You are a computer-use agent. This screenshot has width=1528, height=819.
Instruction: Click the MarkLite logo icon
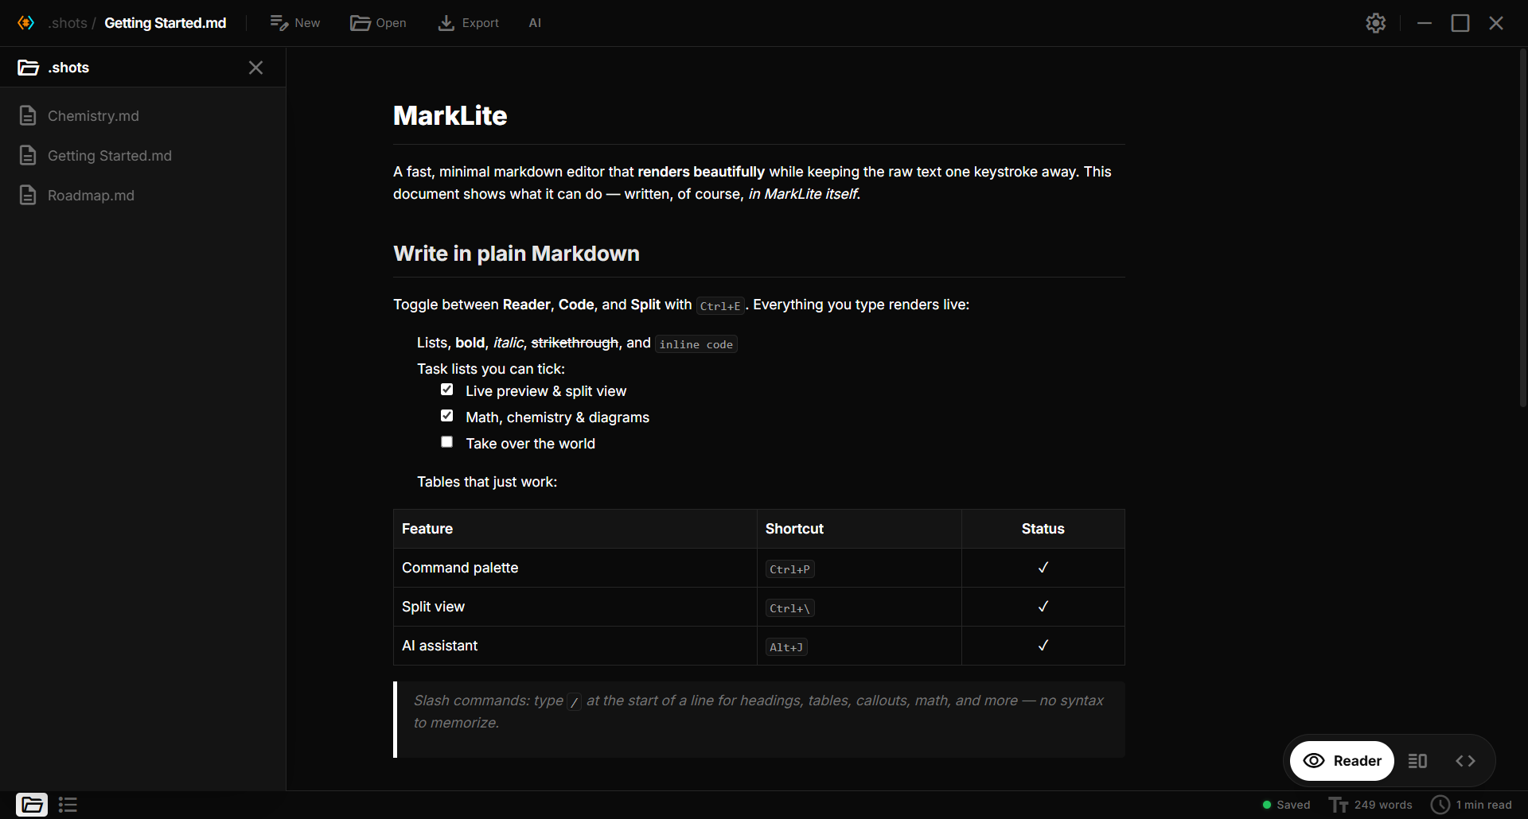tap(26, 23)
